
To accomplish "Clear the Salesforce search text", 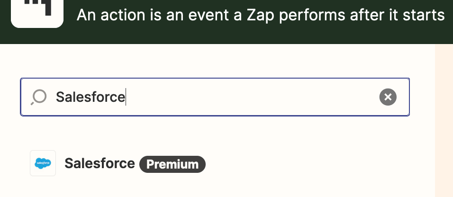I will [388, 97].
